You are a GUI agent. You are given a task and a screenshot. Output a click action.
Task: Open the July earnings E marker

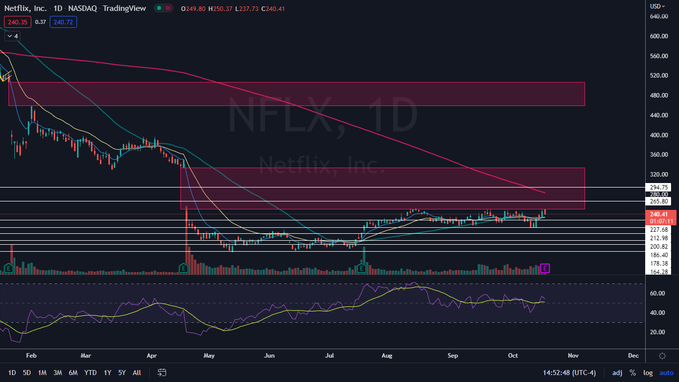click(x=362, y=269)
